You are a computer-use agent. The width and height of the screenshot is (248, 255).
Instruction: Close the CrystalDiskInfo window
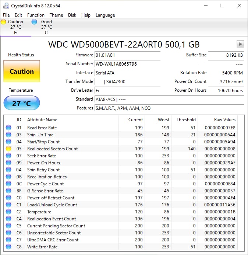[x=239, y=6]
